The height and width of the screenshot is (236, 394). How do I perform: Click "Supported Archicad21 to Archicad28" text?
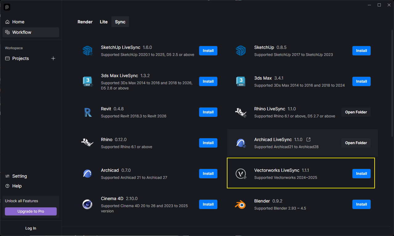(x=286, y=147)
